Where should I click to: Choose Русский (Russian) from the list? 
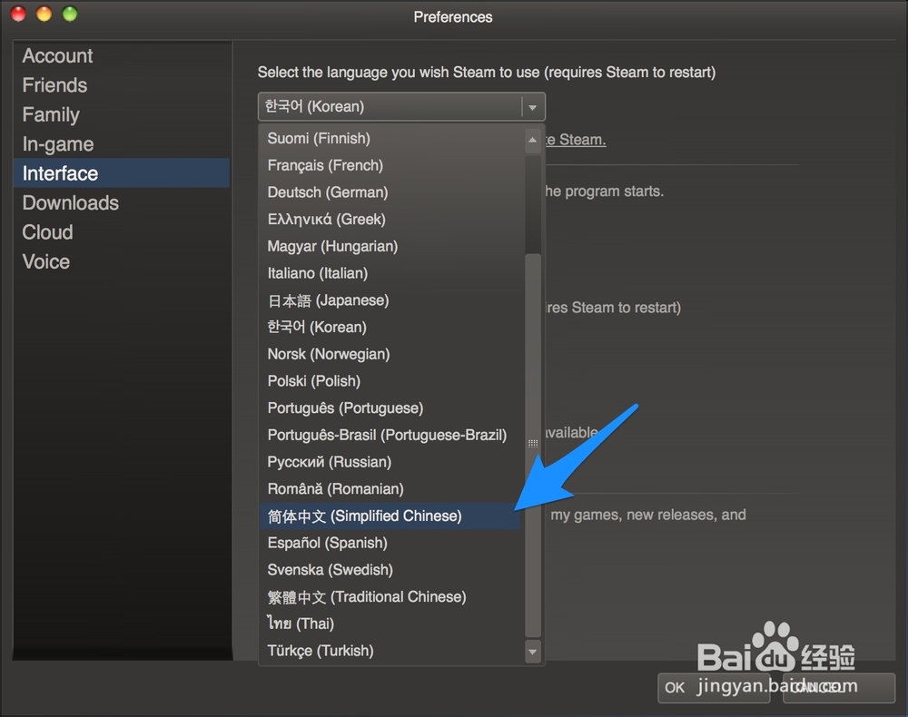[x=391, y=462]
